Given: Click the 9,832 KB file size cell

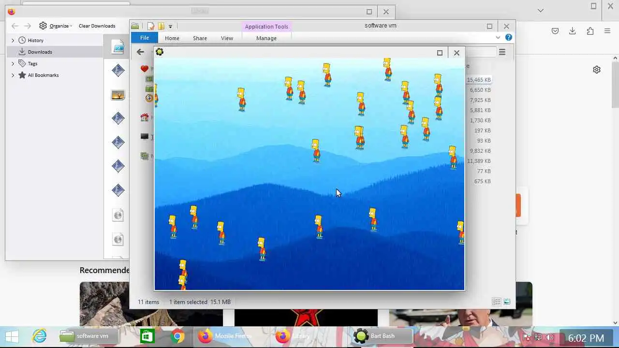Looking at the screenshot, I should click(x=480, y=151).
